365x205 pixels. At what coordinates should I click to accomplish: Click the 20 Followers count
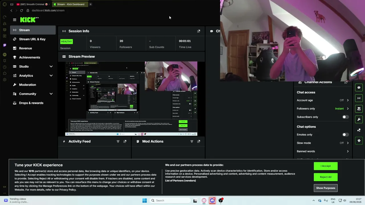121,41
